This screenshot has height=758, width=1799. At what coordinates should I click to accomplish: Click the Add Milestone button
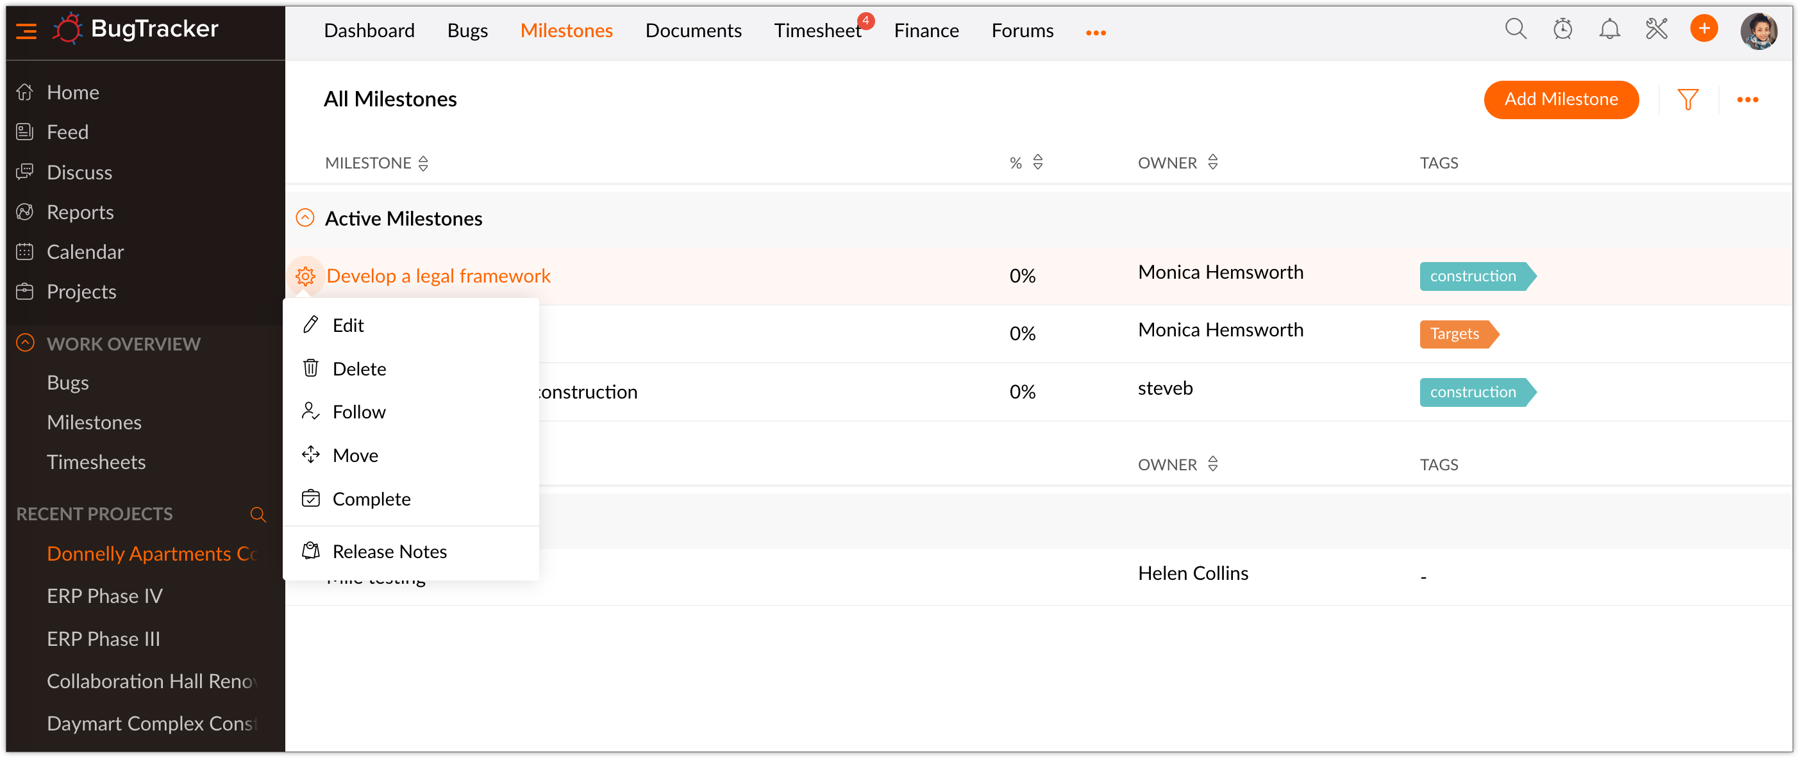pos(1560,99)
